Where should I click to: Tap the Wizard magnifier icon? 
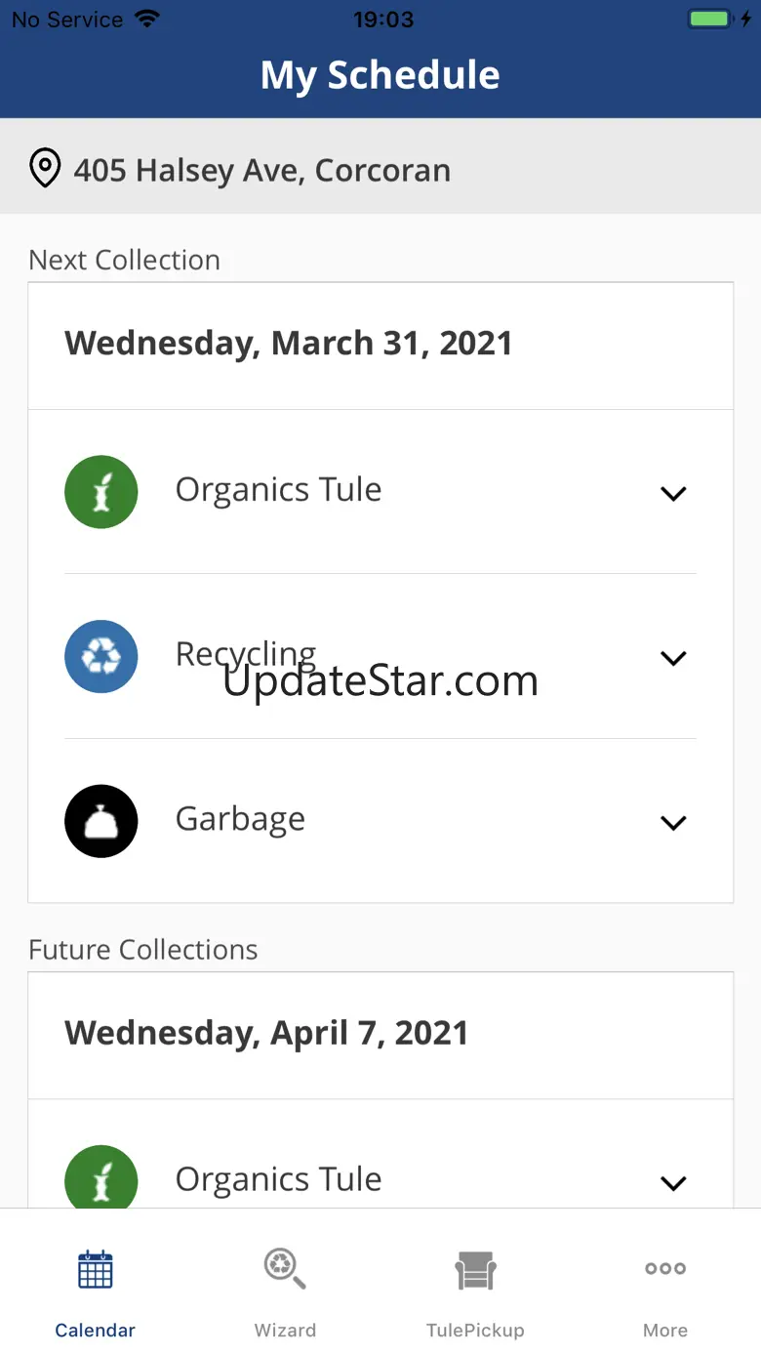tap(285, 1269)
